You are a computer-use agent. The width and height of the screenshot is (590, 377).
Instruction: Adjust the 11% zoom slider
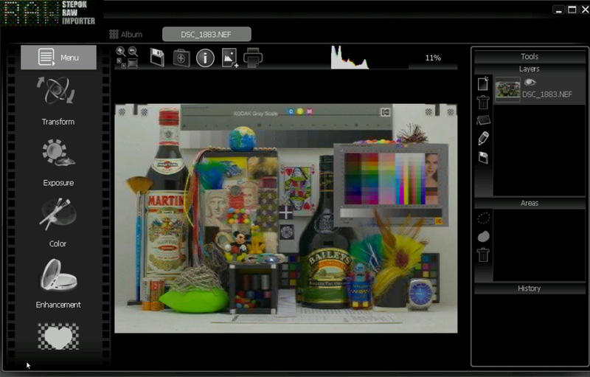(433, 58)
